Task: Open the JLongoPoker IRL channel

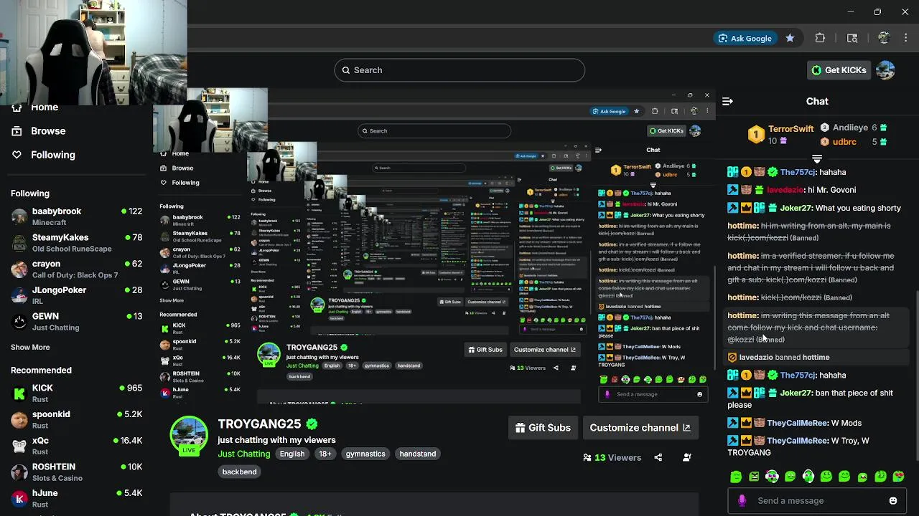Action: point(76,295)
